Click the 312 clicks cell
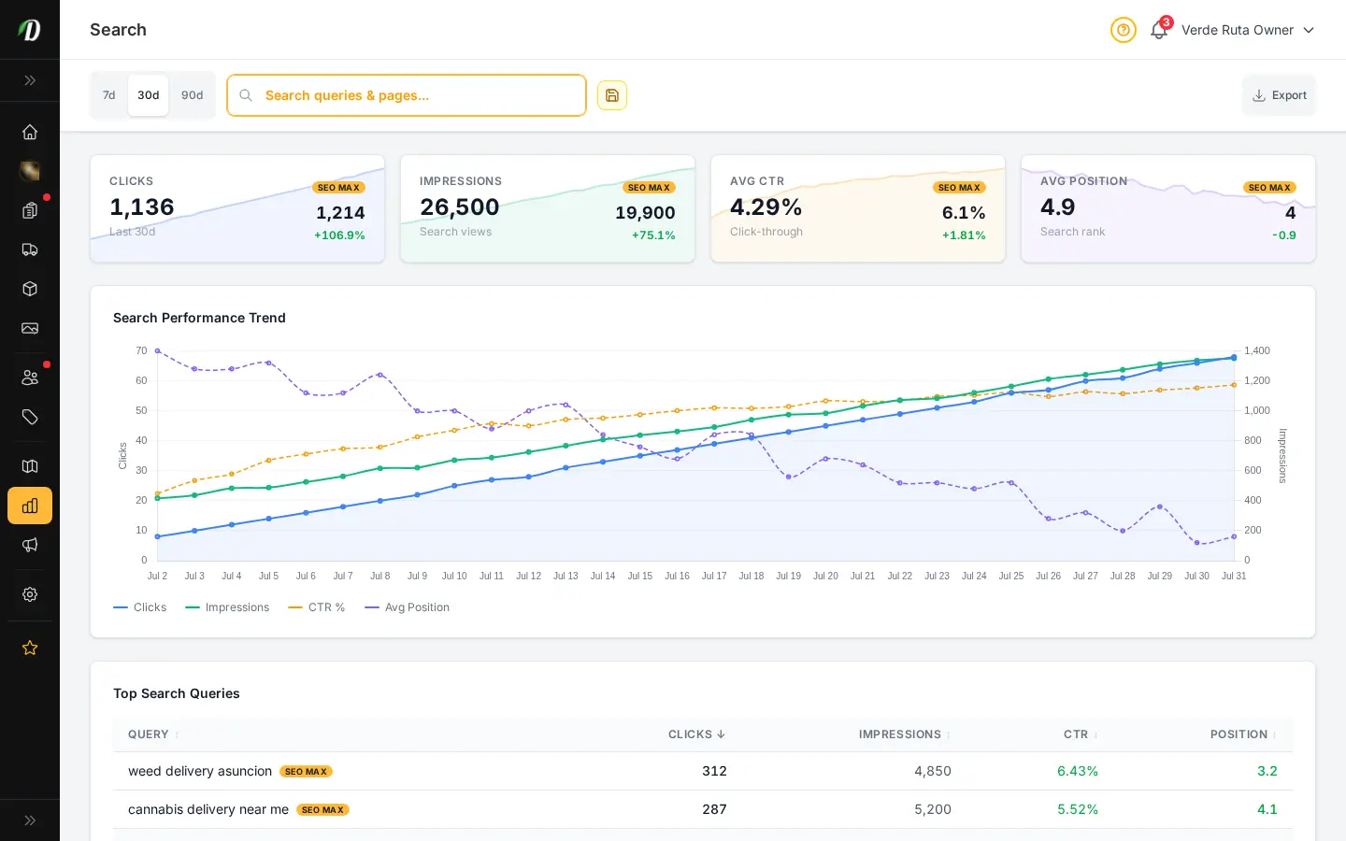 pos(714,771)
